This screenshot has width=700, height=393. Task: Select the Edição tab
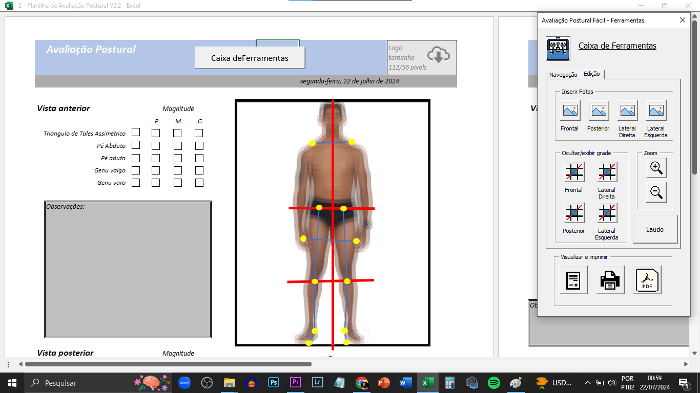[591, 74]
